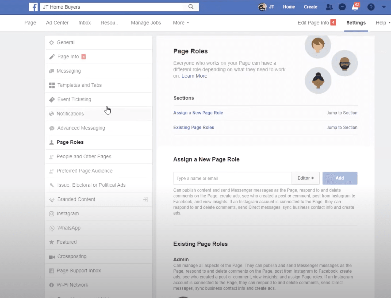Go to the Page tab
391x298 pixels.
tap(30, 23)
